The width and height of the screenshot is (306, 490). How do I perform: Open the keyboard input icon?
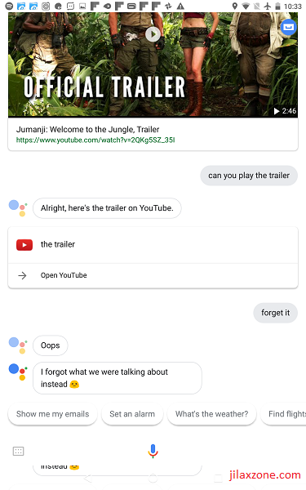18,451
